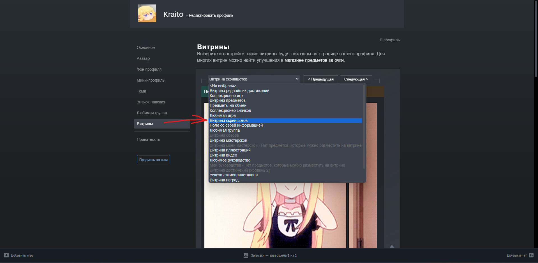The image size is (538, 263).
Task: Open the "Значок напоказ" section
Action: (151, 102)
